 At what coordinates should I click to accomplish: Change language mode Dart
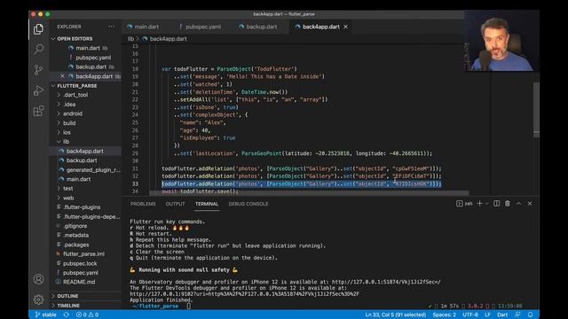tap(502, 315)
